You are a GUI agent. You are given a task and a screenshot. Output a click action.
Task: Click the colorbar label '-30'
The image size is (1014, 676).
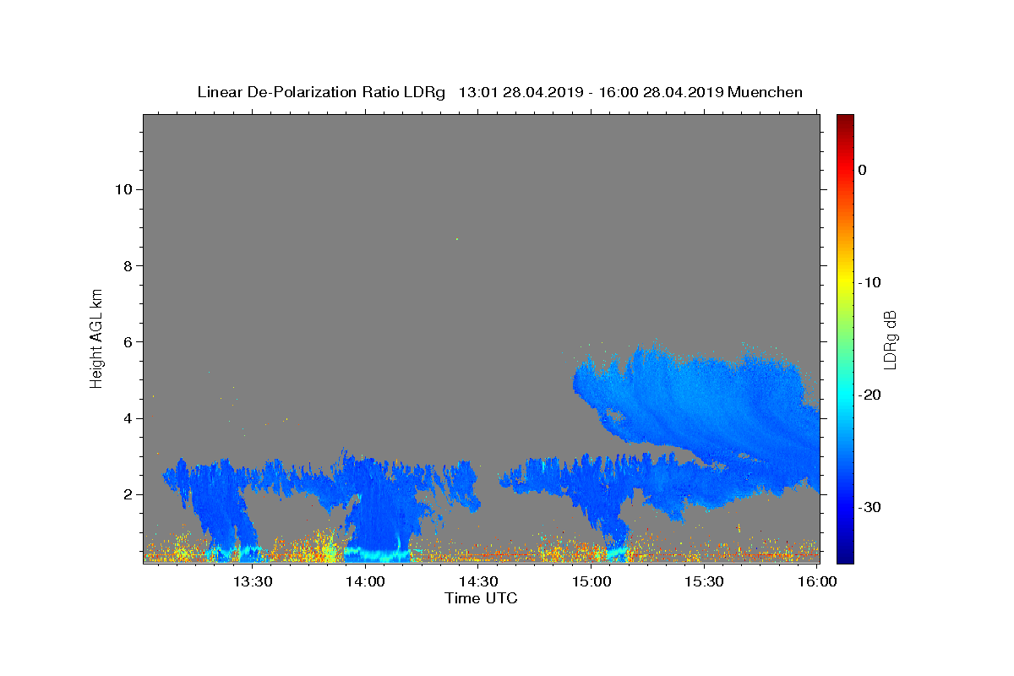[x=870, y=507]
